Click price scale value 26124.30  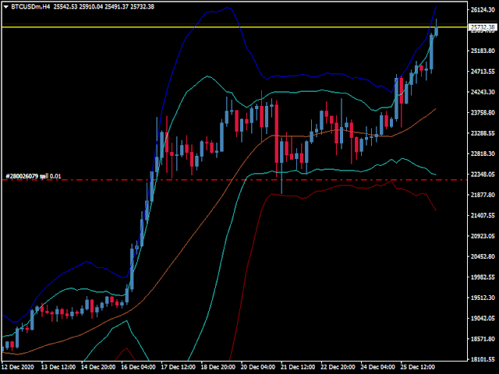pos(483,10)
